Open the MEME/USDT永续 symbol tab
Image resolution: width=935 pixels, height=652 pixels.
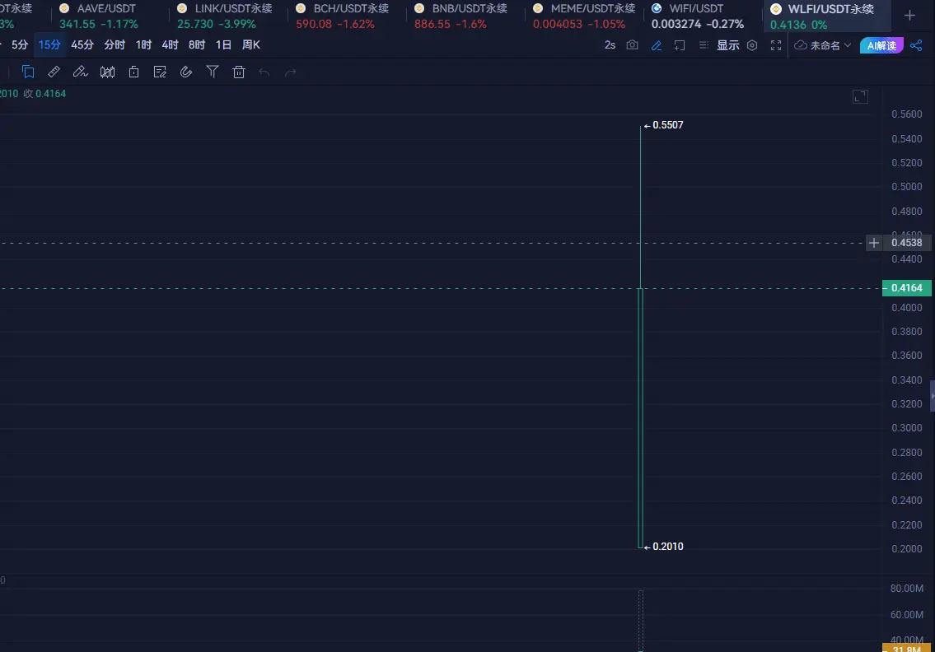click(x=584, y=16)
